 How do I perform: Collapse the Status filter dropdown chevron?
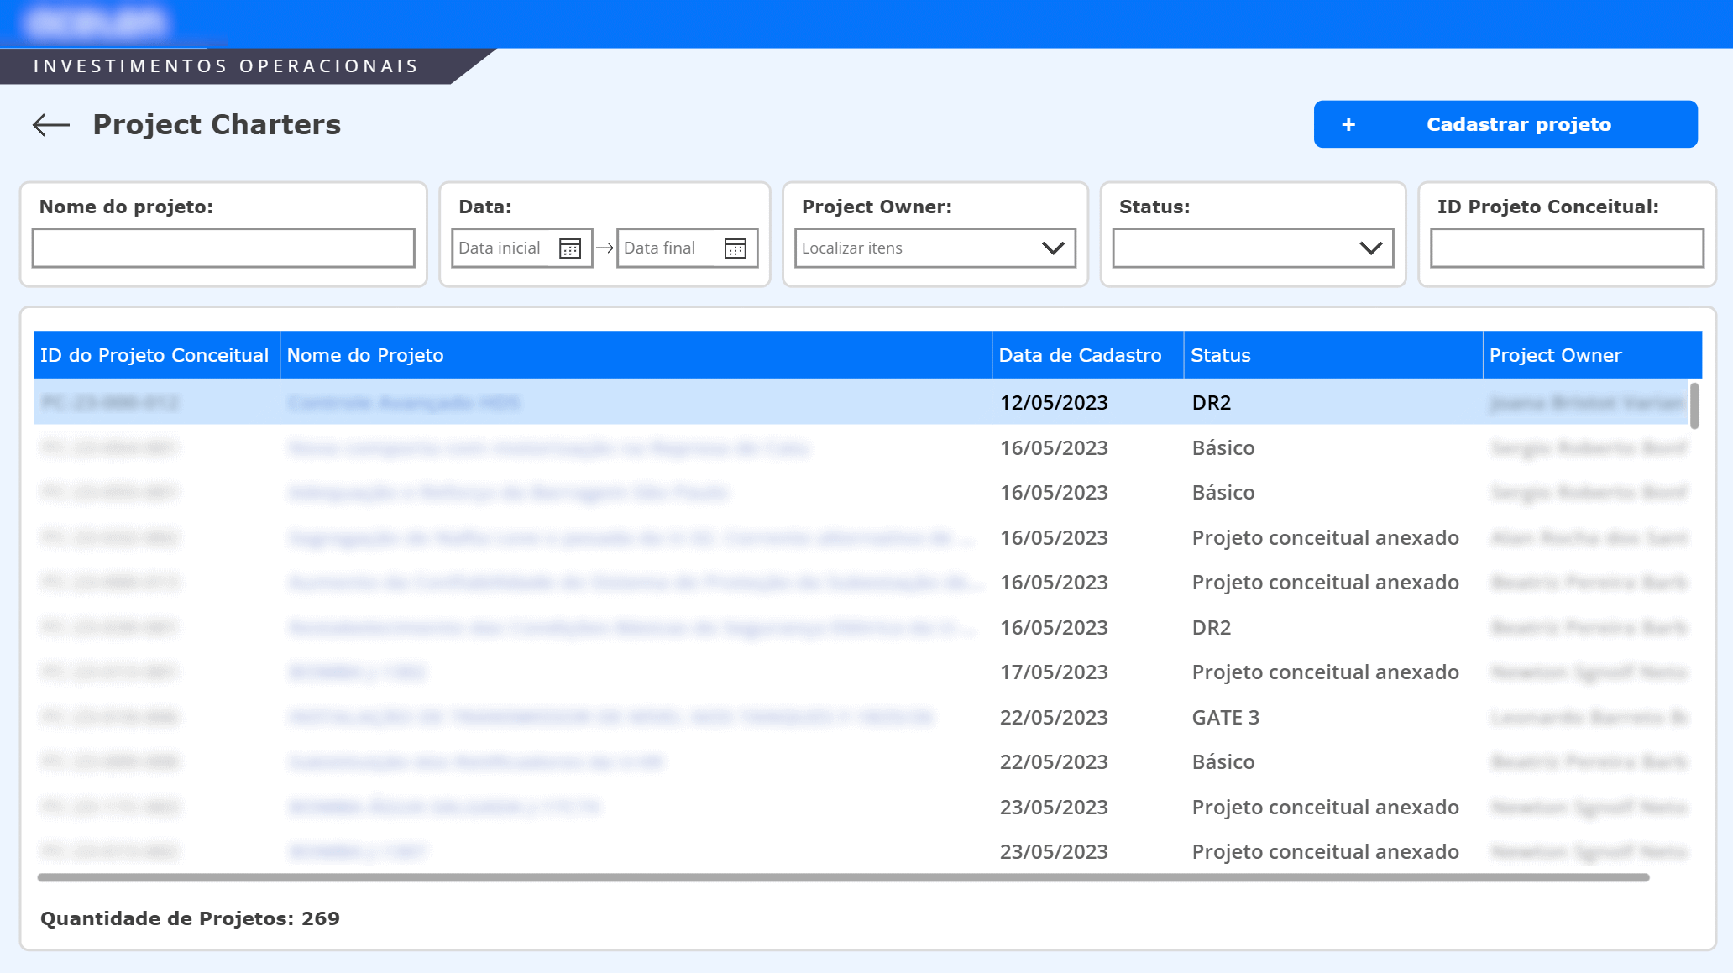(1369, 248)
